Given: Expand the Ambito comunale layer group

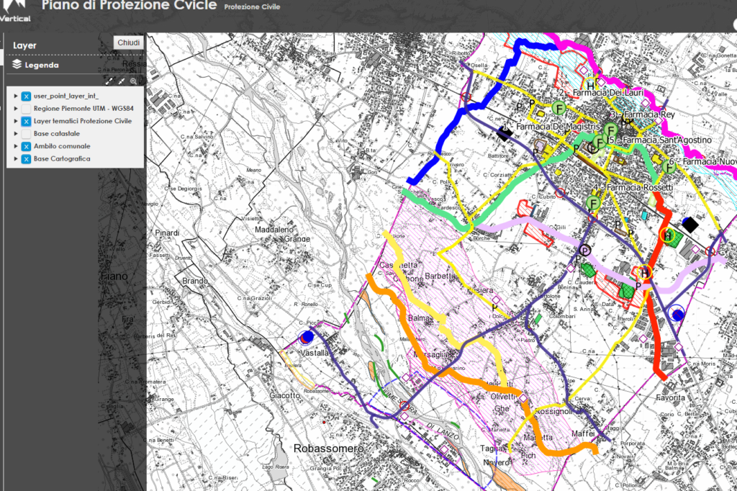Looking at the screenshot, I should tap(16, 146).
